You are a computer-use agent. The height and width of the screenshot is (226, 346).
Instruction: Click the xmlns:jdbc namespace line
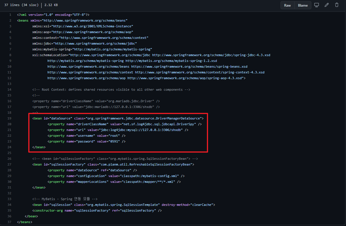click(x=85, y=43)
